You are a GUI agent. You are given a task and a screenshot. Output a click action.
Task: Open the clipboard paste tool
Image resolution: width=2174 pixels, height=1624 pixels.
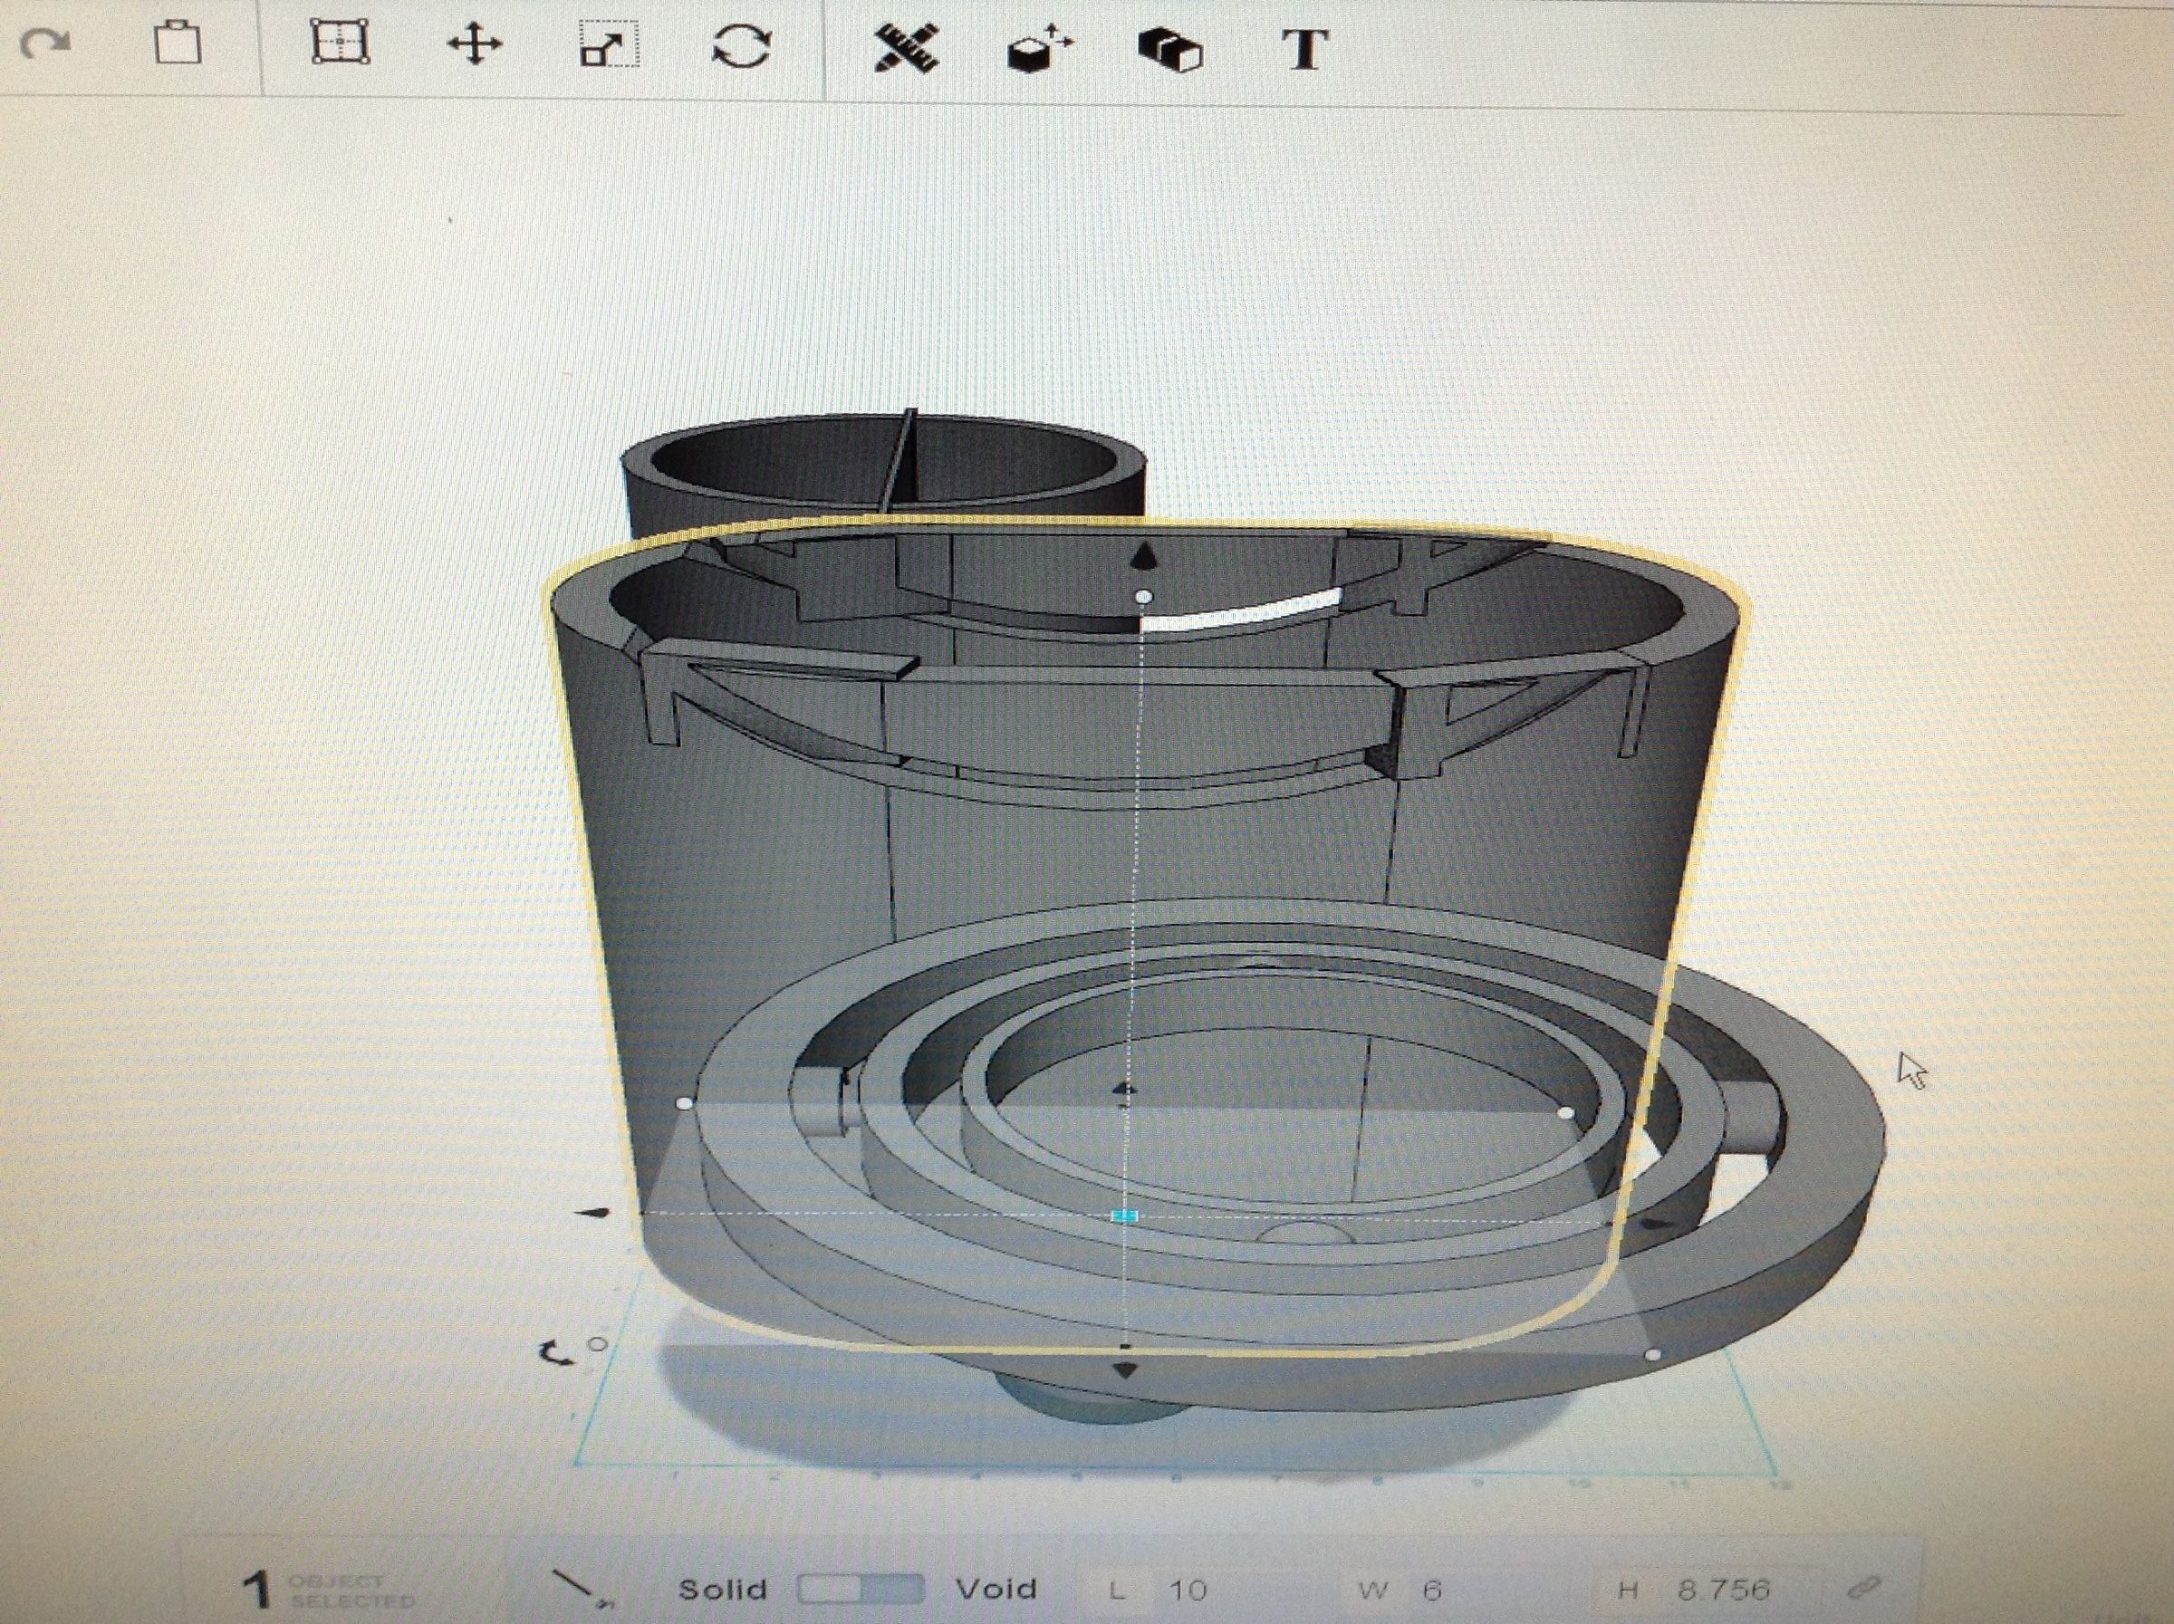(178, 43)
